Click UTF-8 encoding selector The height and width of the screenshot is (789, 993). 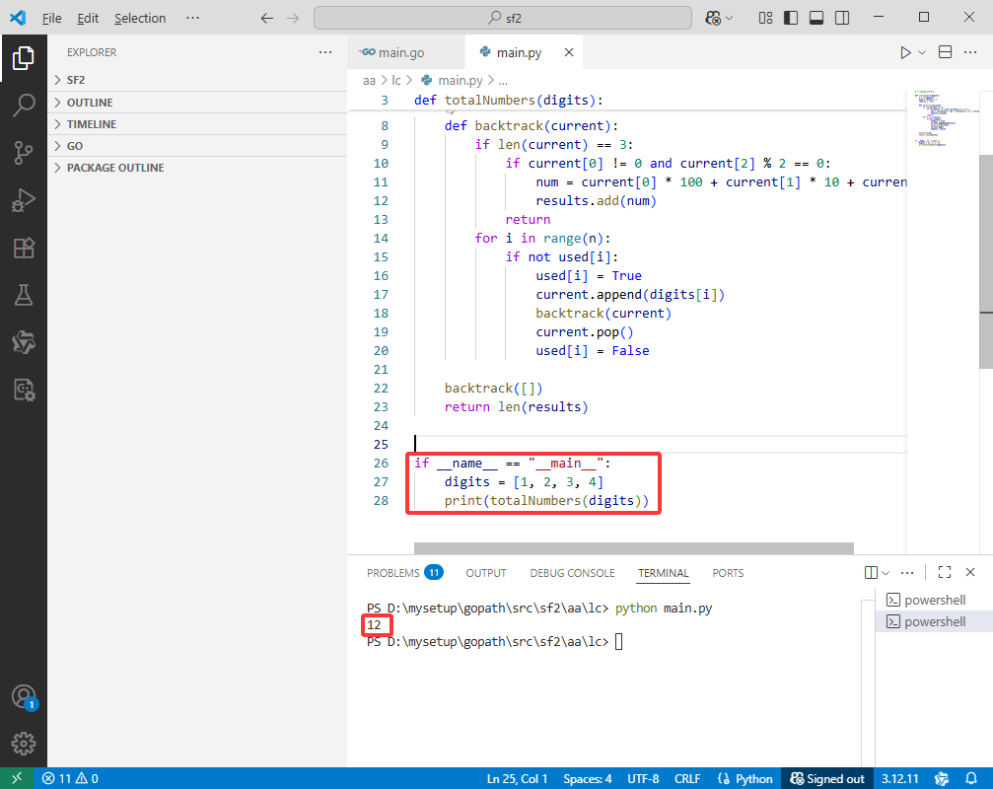pyautogui.click(x=643, y=778)
